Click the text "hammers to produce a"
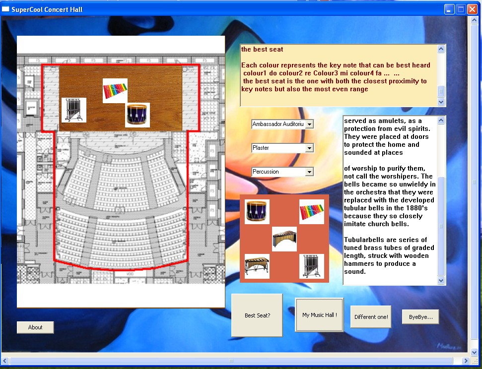482x369 pixels. (x=380, y=264)
